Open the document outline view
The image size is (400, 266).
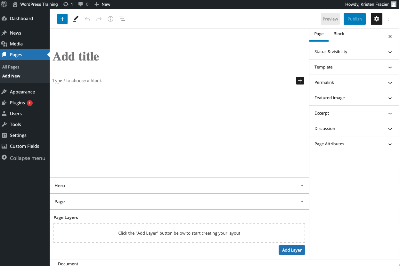pyautogui.click(x=122, y=19)
